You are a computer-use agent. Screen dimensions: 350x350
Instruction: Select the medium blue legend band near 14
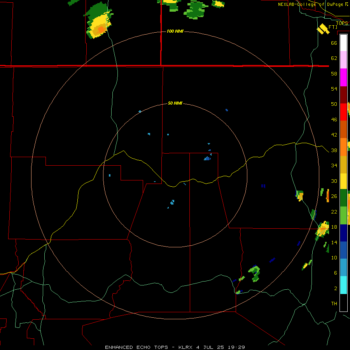click(x=343, y=250)
